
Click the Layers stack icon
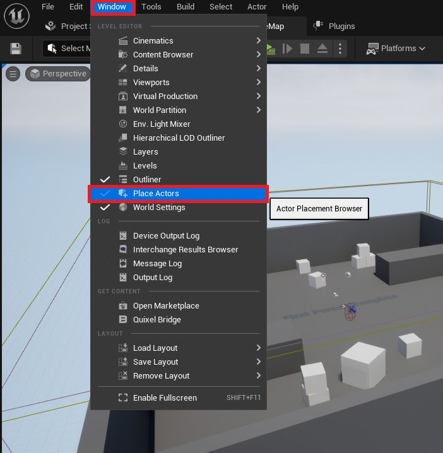(x=123, y=151)
